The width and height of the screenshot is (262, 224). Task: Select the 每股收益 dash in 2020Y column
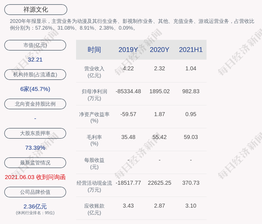coord(159,160)
